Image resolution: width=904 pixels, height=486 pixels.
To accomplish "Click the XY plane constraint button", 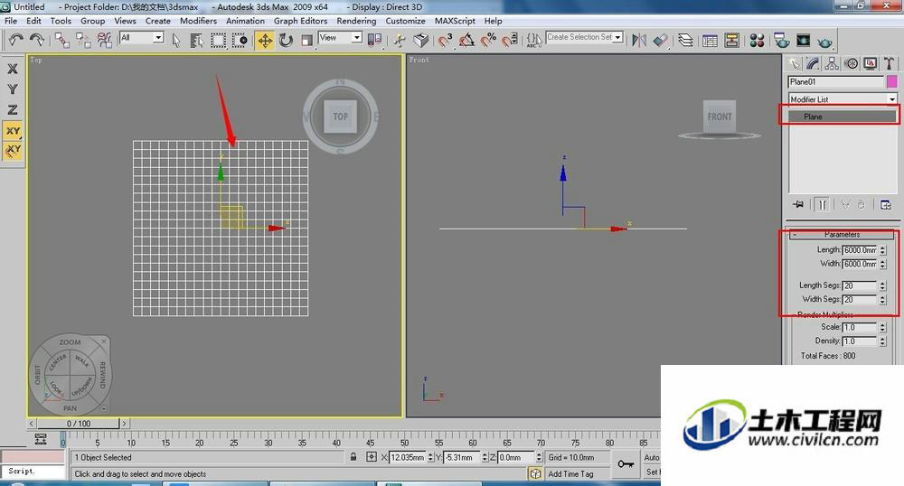I will click(x=13, y=131).
